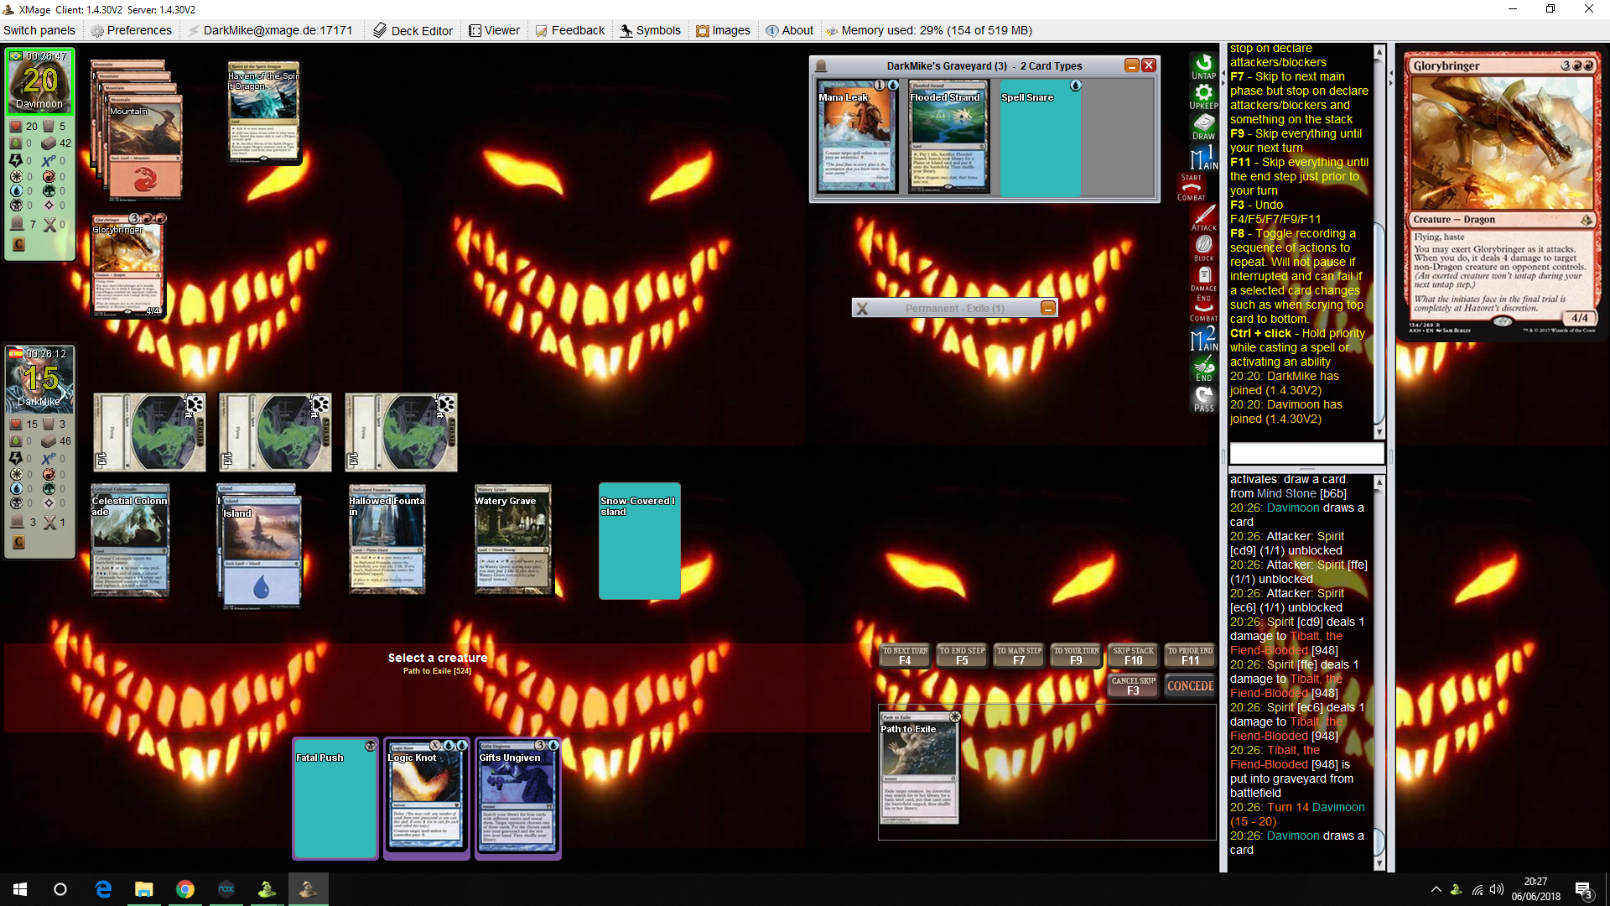Select Glorybringer creature on battlefield
Image resolution: width=1610 pixels, height=906 pixels.
(x=127, y=265)
